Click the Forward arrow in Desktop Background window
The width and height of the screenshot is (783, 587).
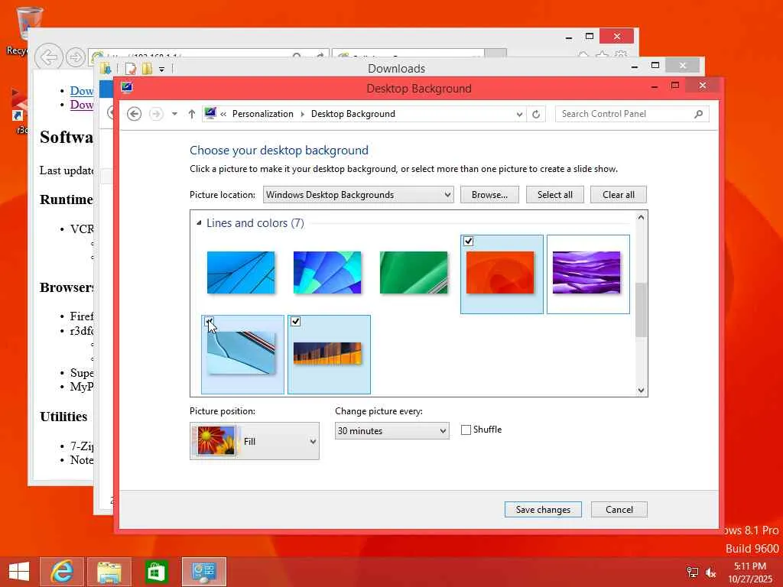156,114
